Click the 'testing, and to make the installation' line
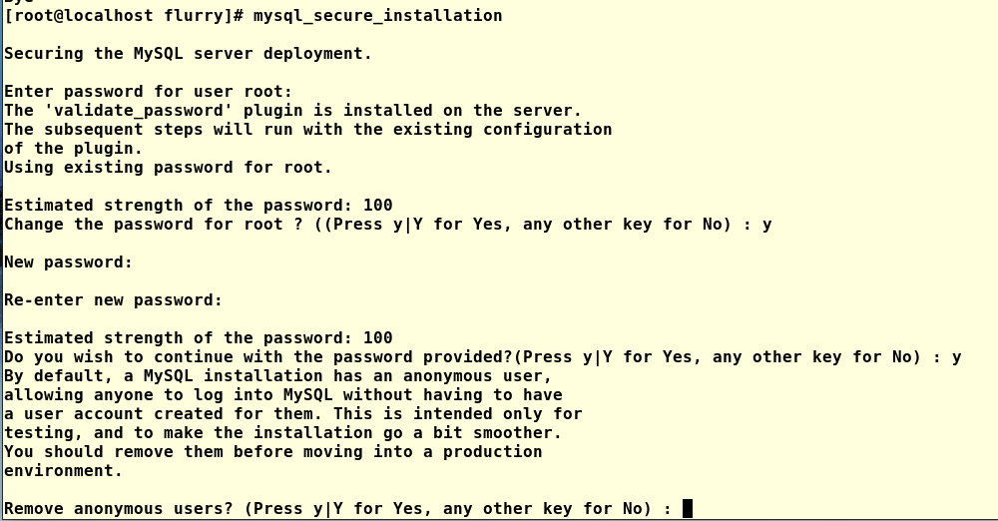 pos(282,433)
